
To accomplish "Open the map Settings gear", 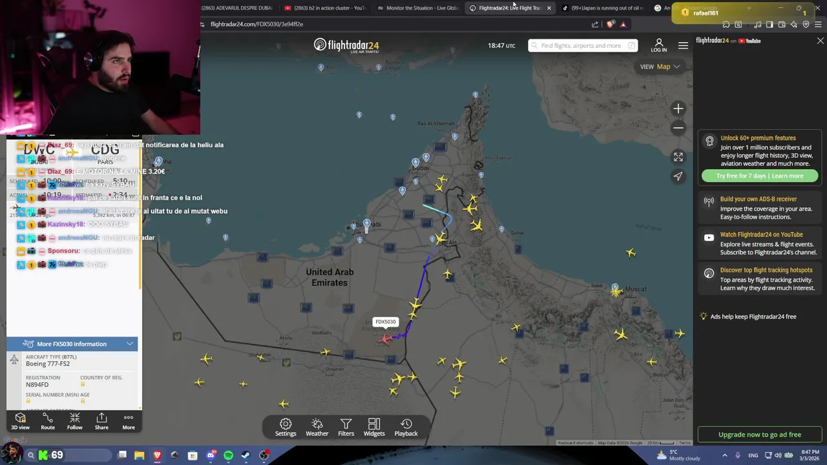I will click(x=286, y=428).
